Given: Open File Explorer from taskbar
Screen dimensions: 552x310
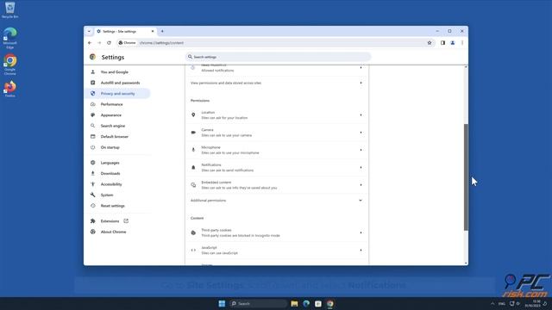Looking at the screenshot, I should tap(294, 304).
